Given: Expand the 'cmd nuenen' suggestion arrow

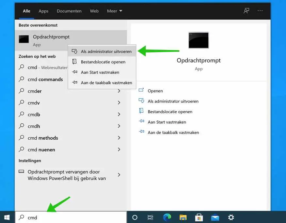Looking at the screenshot, I should pyautogui.click(x=119, y=149).
